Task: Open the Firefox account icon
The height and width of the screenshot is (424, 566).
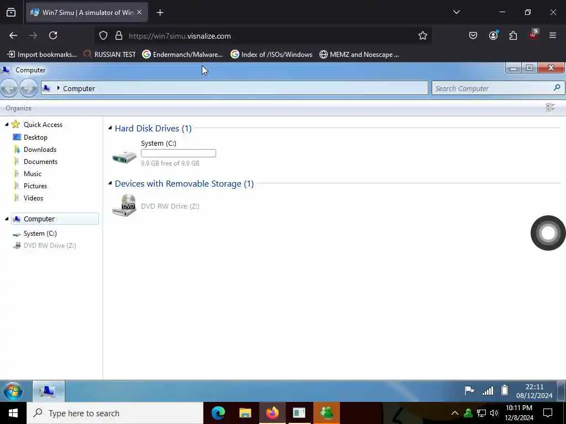Action: 493,35
